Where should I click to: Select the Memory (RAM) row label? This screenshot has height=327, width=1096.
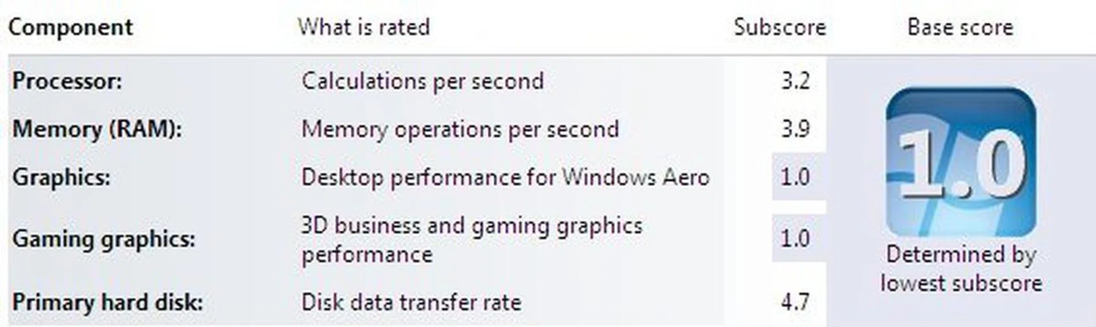click(x=97, y=129)
